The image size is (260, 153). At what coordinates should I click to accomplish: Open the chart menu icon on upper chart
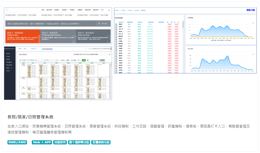pyautogui.click(x=253, y=23)
